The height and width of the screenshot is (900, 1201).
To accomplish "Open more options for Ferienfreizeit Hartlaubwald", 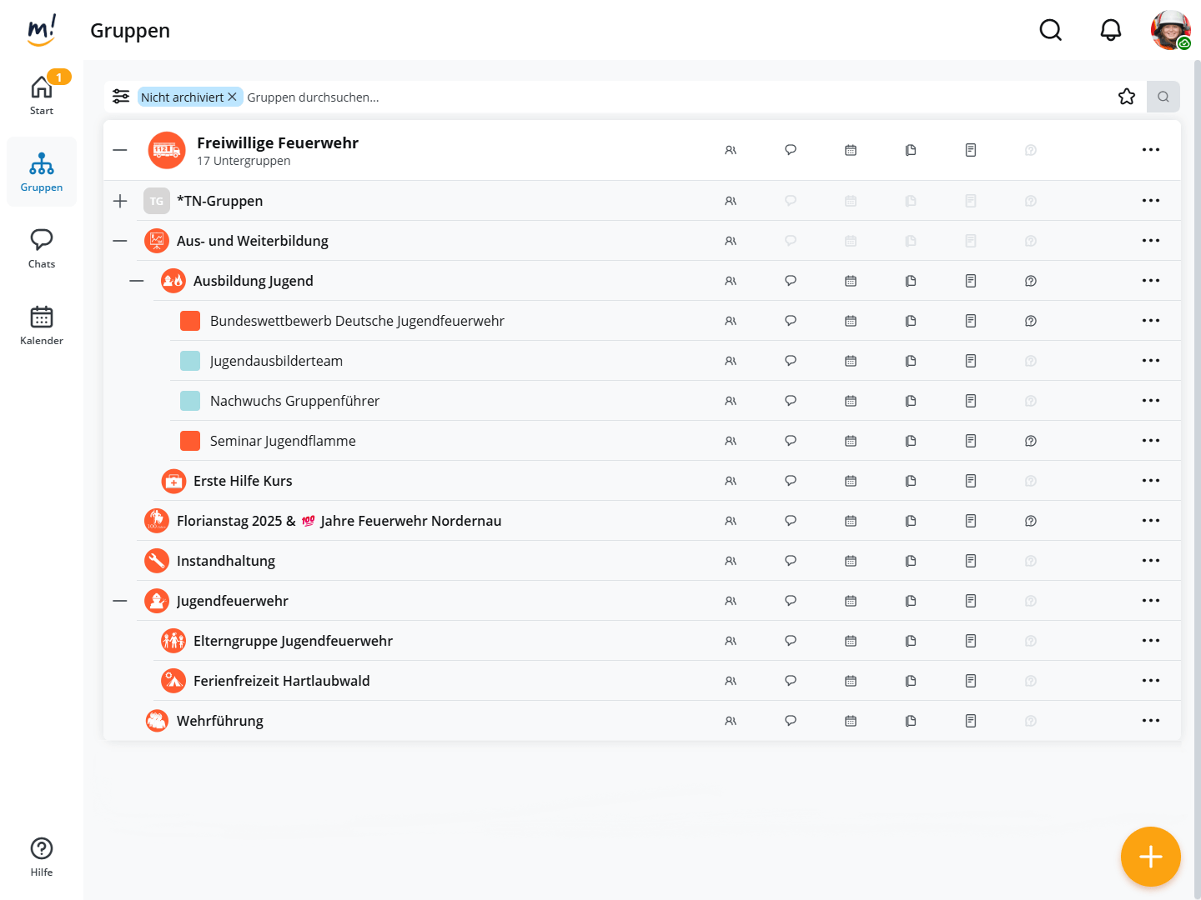I will pyautogui.click(x=1151, y=681).
